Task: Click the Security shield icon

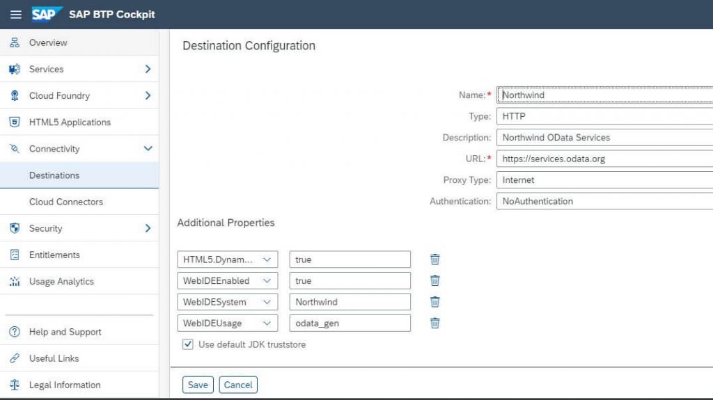Action: [x=15, y=228]
